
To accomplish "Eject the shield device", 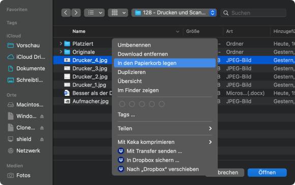I will coord(42,139).
